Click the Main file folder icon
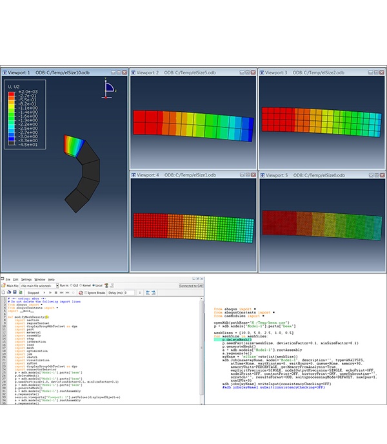Screen dimensions: 387x444 click(x=4, y=285)
